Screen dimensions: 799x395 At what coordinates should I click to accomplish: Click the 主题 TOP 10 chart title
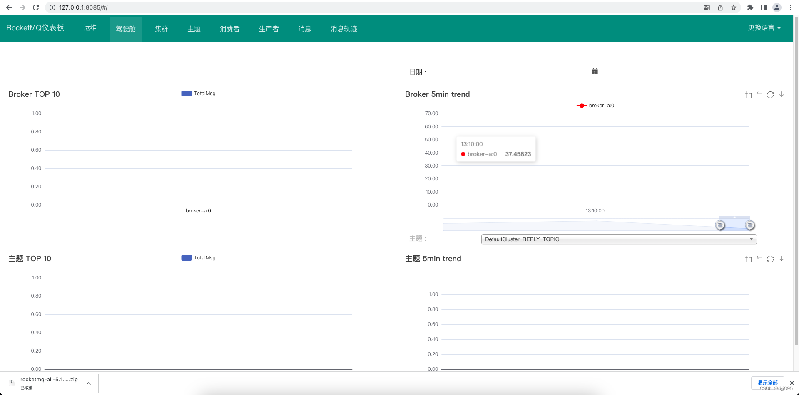click(30, 259)
